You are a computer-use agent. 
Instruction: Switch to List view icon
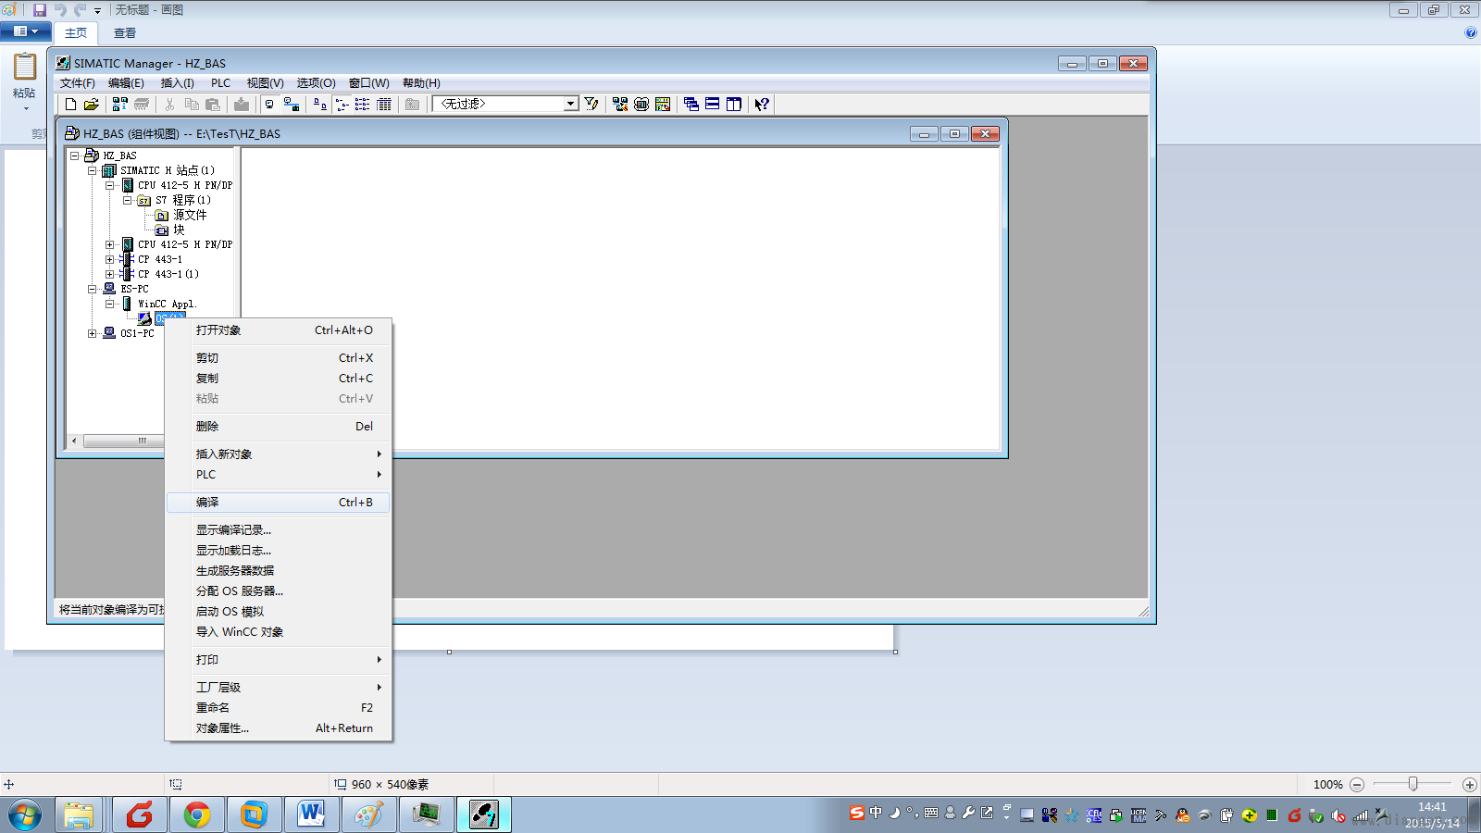tap(363, 105)
